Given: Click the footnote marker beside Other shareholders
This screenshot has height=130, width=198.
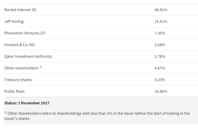Looking at the screenshot, I should (41, 67).
